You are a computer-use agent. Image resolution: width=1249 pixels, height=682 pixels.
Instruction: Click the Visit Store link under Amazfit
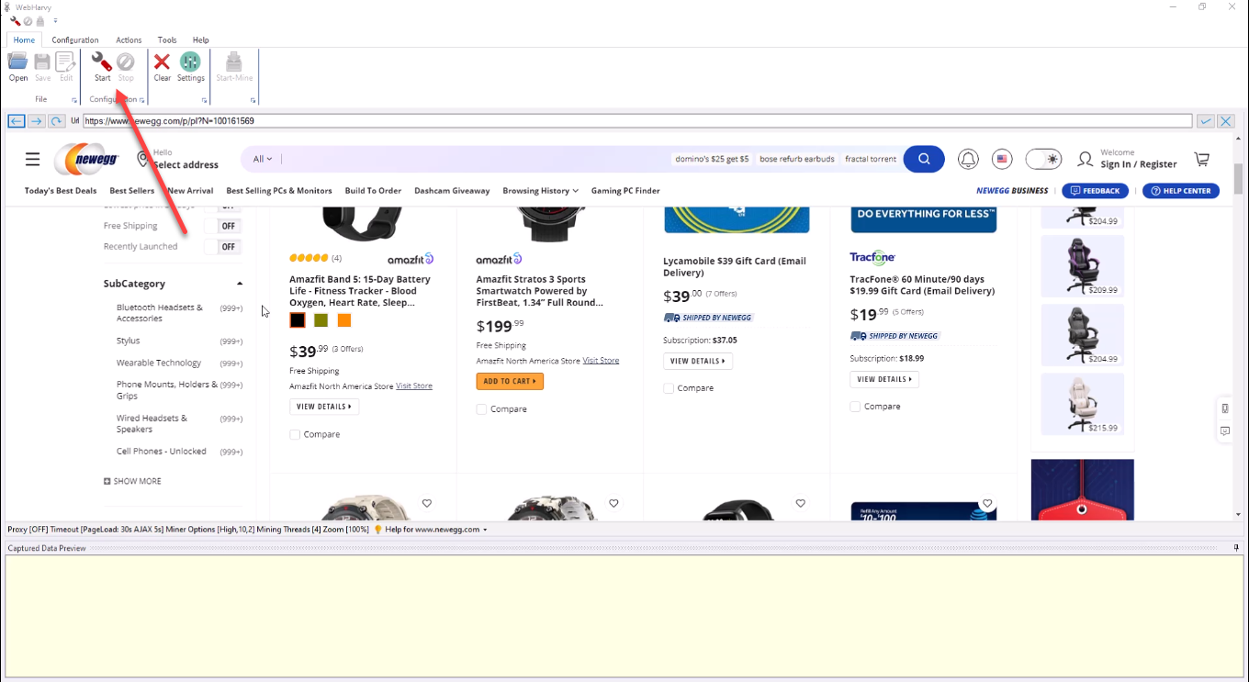413,386
